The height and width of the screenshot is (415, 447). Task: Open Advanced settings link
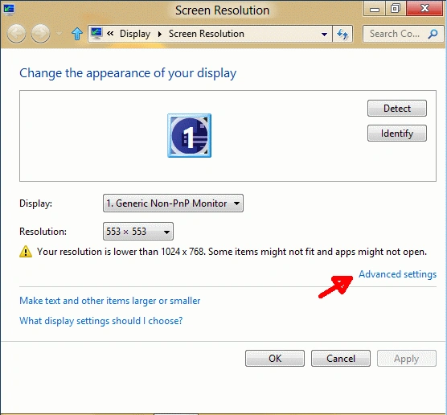pos(397,274)
